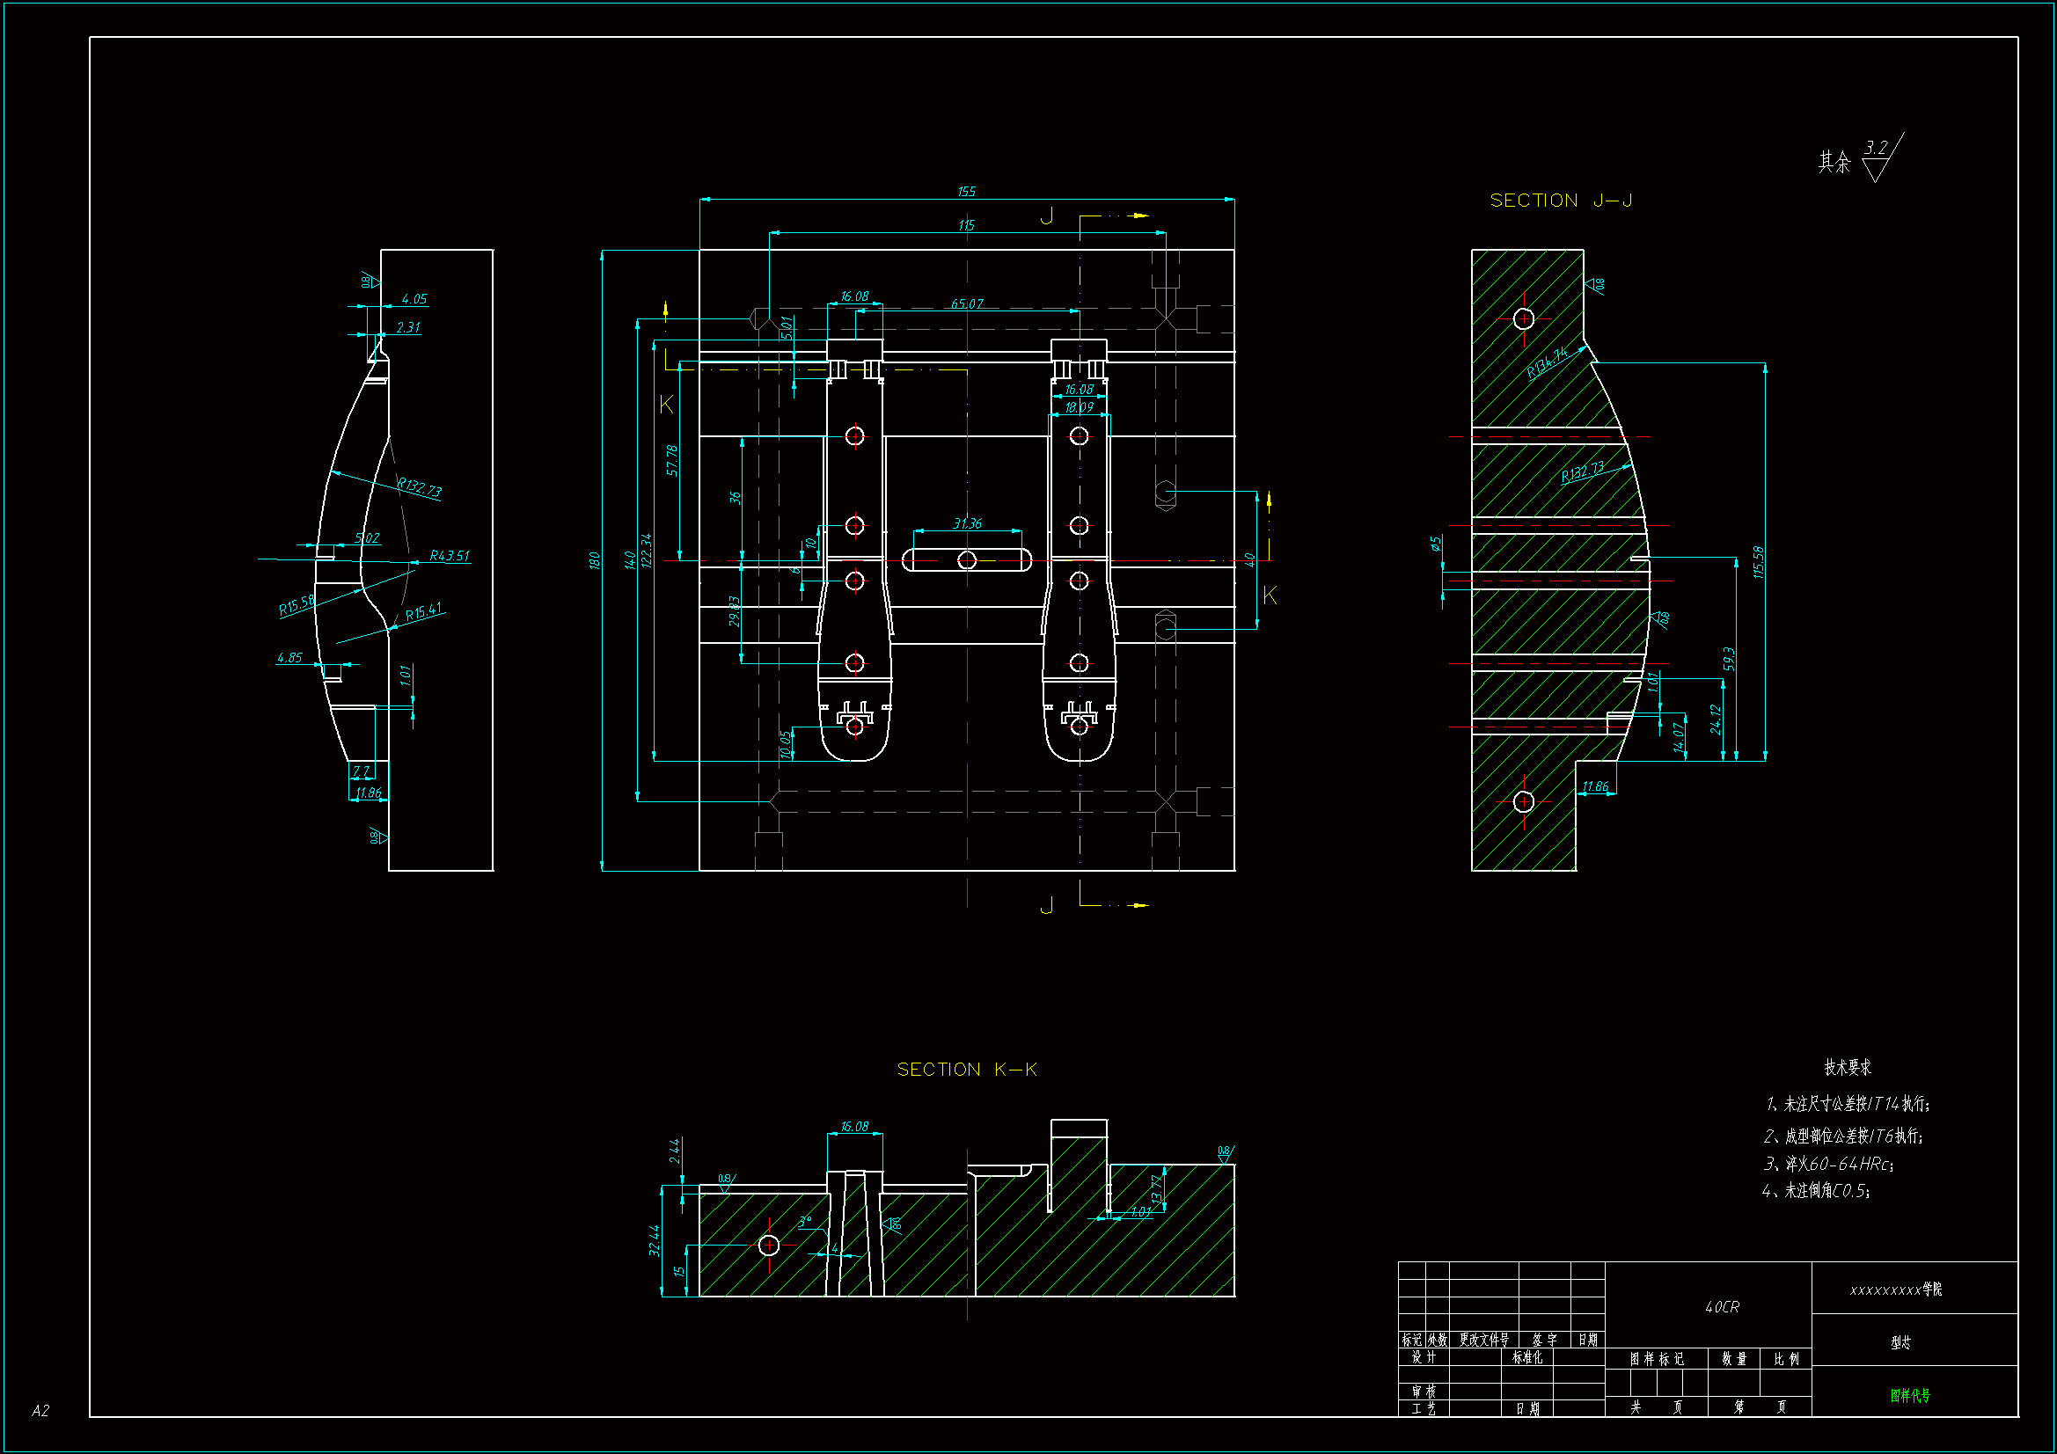Click the 技术要求 heading text

(1848, 1067)
